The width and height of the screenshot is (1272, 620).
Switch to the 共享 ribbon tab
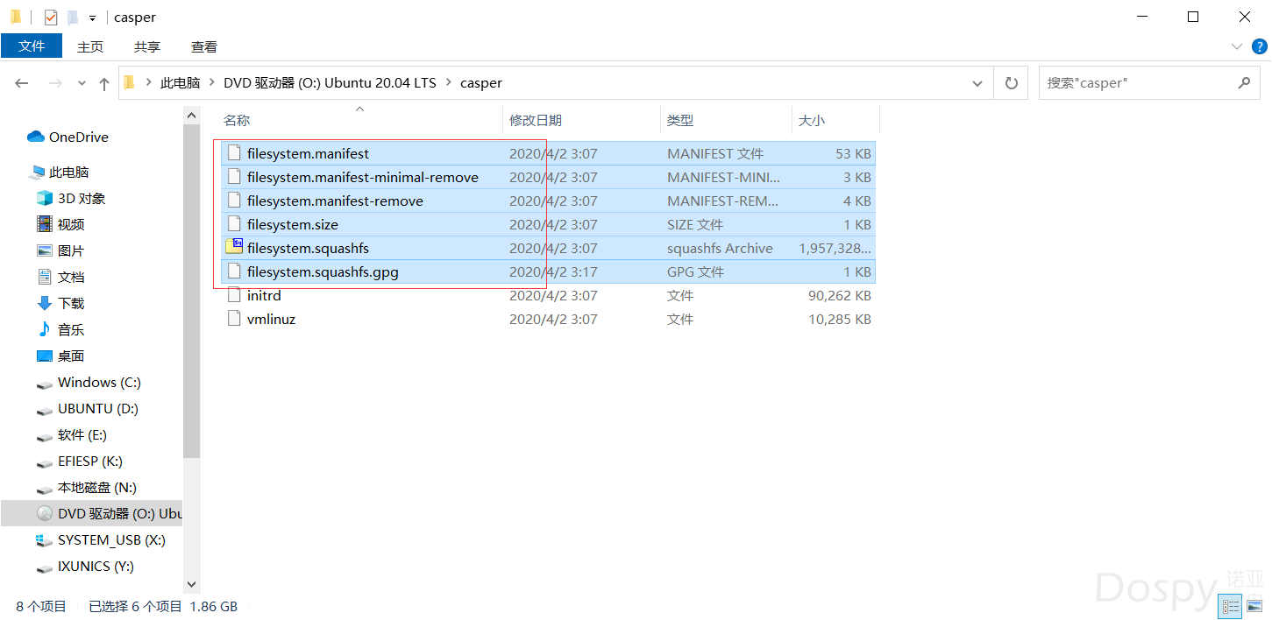pos(147,46)
